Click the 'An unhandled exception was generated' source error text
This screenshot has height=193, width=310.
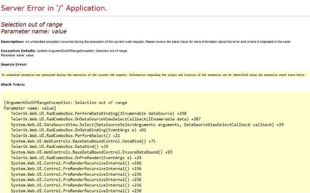[x=153, y=75]
